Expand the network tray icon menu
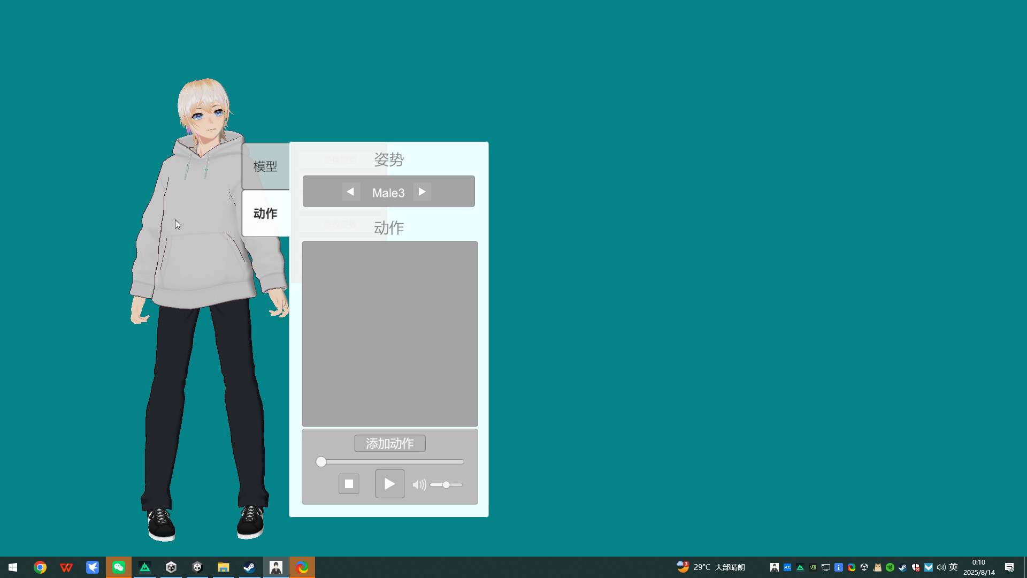The width and height of the screenshot is (1027, 578). click(826, 567)
